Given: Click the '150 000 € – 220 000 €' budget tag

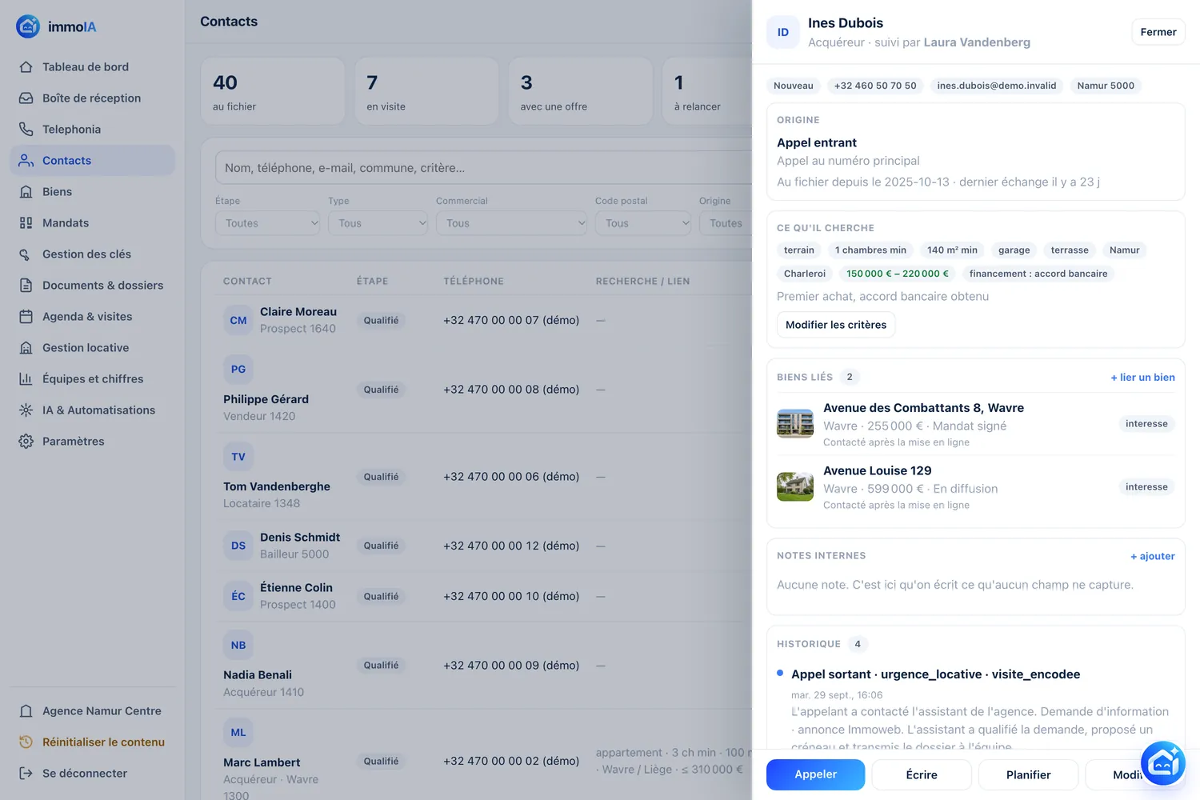Looking at the screenshot, I should pyautogui.click(x=898, y=274).
